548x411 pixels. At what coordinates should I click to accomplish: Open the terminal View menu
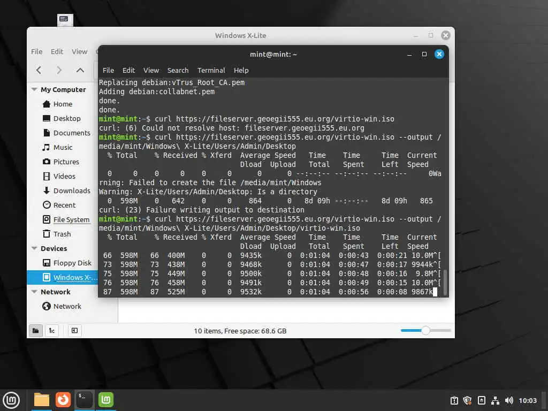[x=151, y=70]
